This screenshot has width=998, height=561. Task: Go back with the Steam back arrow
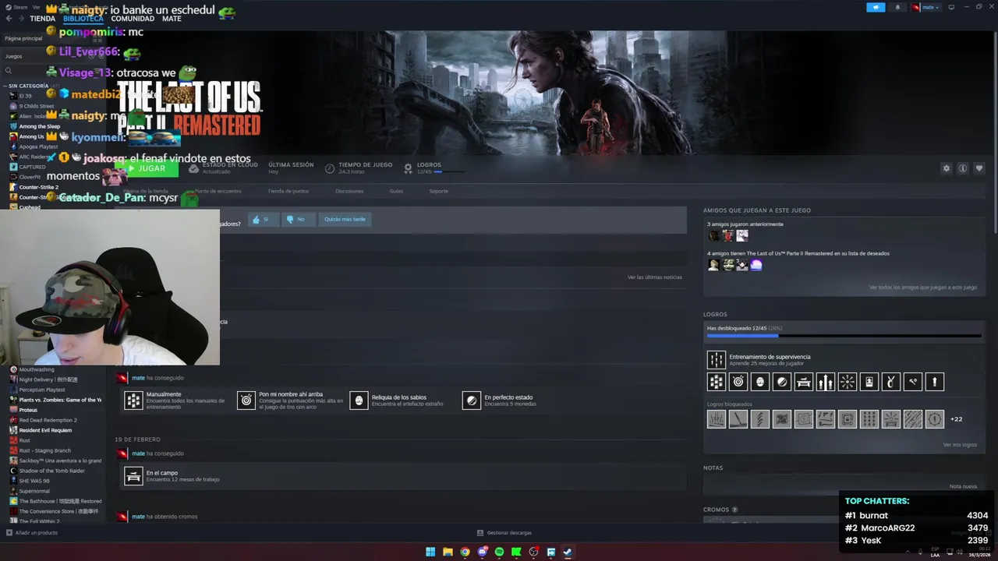(x=9, y=19)
